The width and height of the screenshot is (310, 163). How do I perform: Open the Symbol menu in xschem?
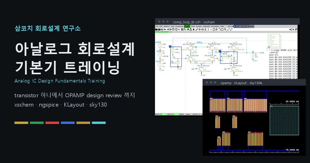[199, 26]
